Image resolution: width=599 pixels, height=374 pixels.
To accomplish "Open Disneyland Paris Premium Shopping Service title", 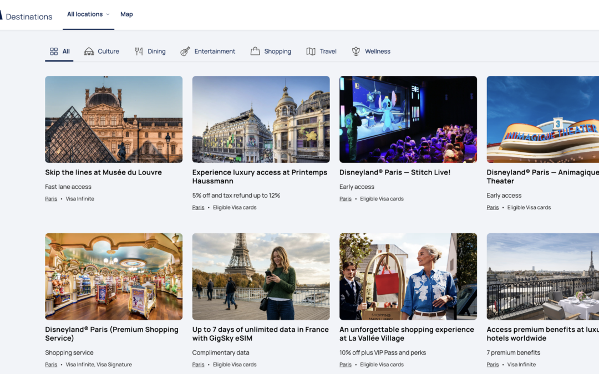I will tap(111, 334).
